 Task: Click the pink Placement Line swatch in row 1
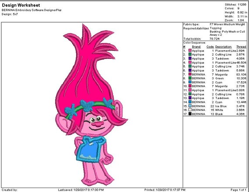click(190, 51)
